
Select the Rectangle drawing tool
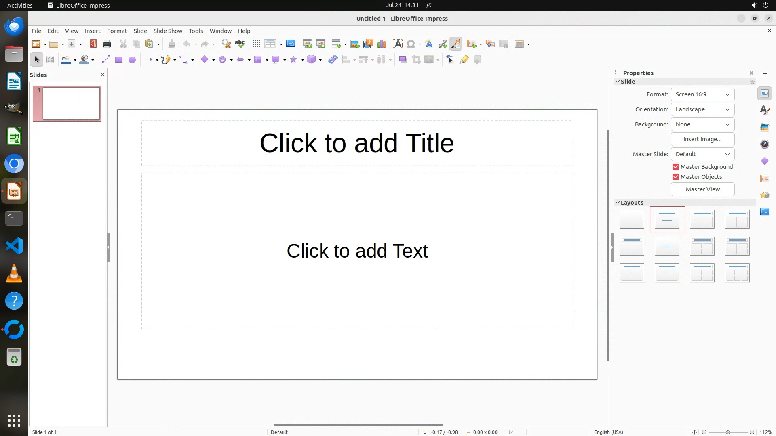119,60
